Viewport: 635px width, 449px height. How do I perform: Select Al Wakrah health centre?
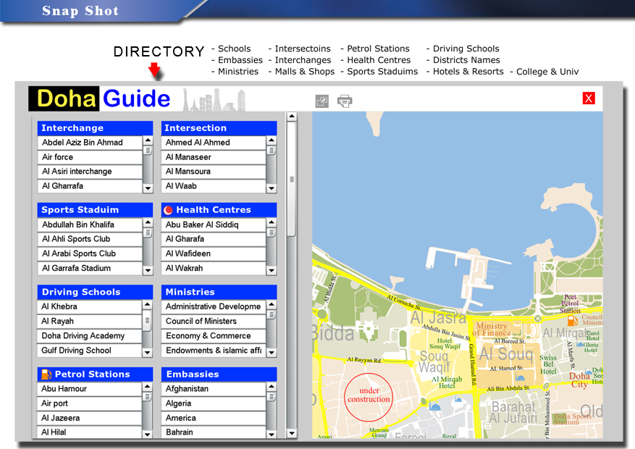tap(214, 268)
